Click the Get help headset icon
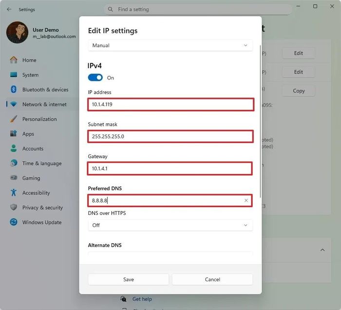Viewport: 341px width, 310px height. point(123,299)
